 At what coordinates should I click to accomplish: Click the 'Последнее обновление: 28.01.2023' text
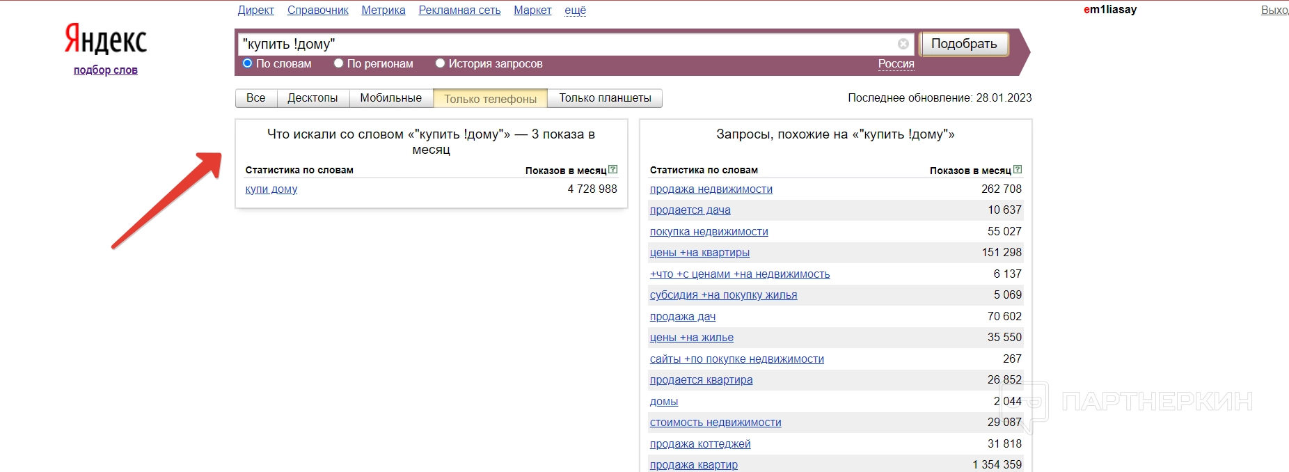coord(940,97)
